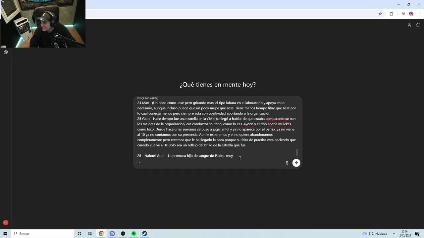The width and height of the screenshot is (424, 238).
Task: Click the prompt scrollbar thumb
Action: pos(297,152)
